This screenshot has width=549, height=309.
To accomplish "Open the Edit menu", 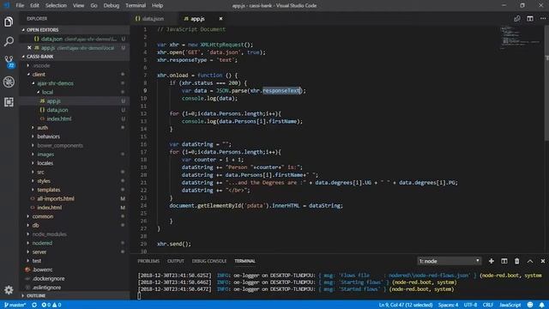I will tap(34, 5).
